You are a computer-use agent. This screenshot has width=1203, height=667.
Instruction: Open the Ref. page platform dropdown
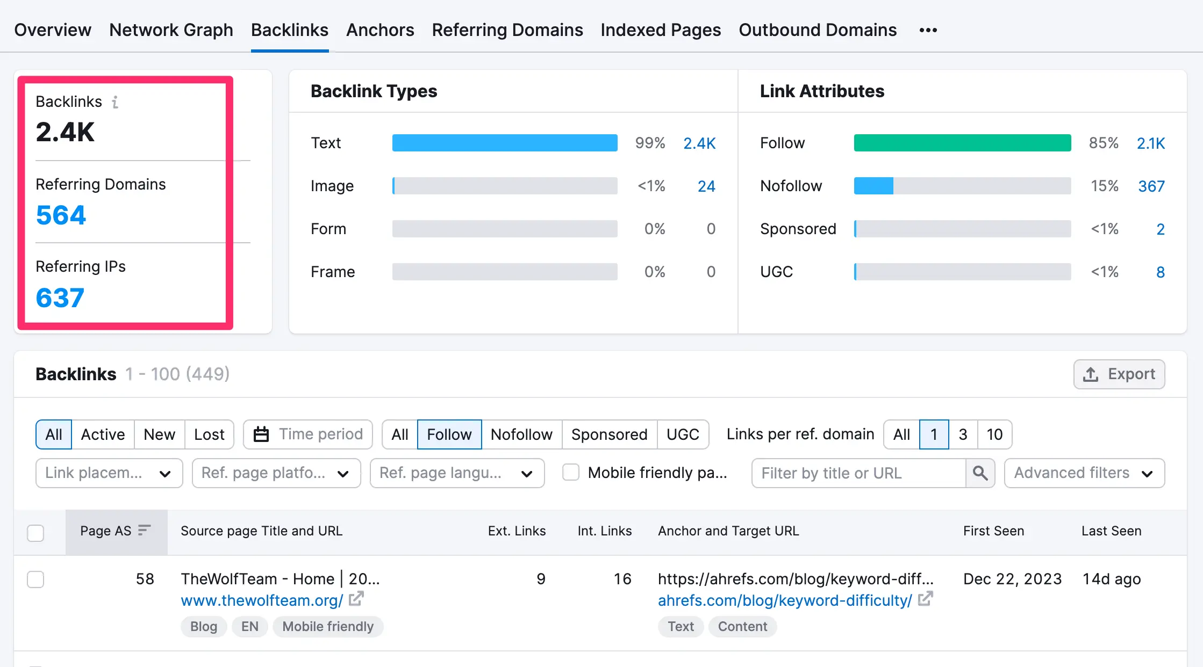tap(276, 473)
